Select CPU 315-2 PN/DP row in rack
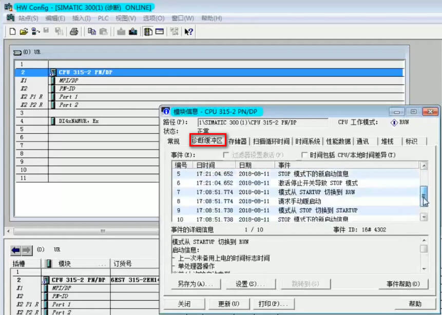Viewport: 442px width, 315px height. (x=209, y=72)
